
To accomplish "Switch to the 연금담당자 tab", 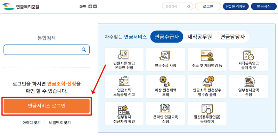I will 232,37.
